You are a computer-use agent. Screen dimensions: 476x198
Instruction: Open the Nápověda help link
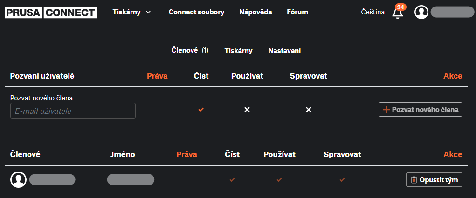pyautogui.click(x=255, y=12)
